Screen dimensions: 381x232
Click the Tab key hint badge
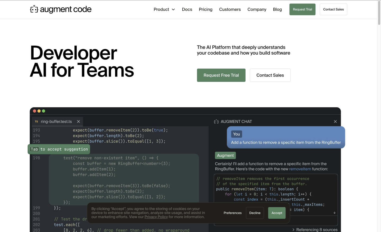(34, 149)
